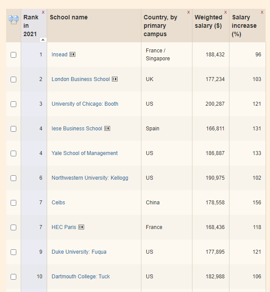The image size is (270, 292).
Task: Click the France / Singapore country cell
Action: [x=158, y=55]
